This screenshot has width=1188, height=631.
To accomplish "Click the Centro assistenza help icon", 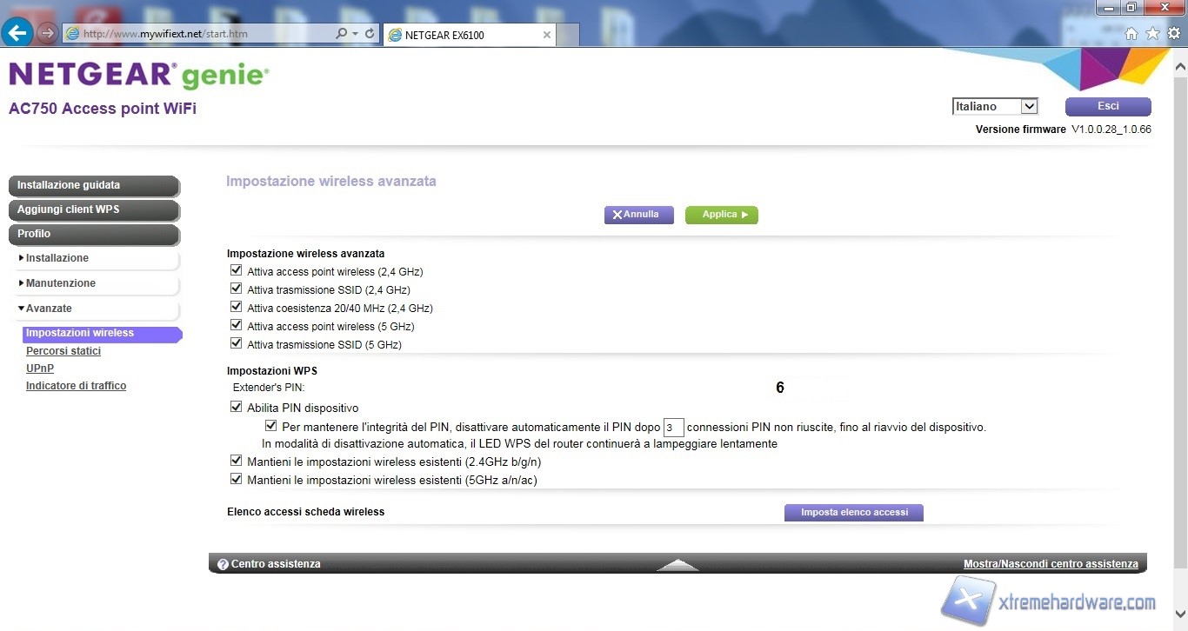I will [x=223, y=564].
